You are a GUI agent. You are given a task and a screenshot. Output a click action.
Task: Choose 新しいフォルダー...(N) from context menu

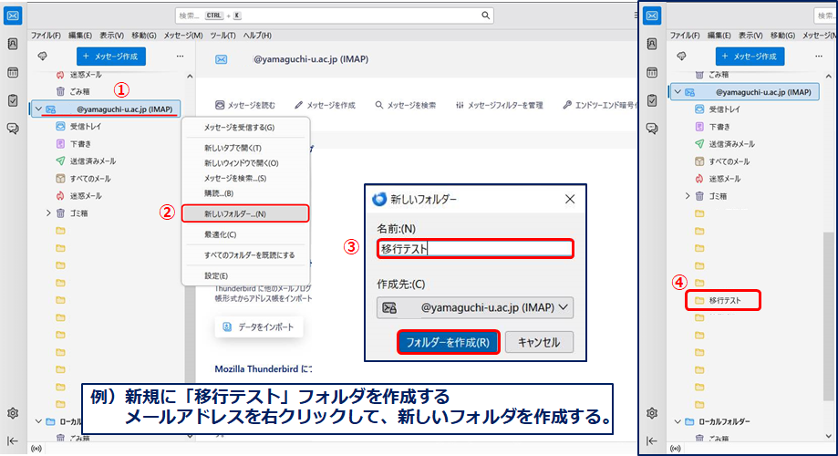[245, 213]
